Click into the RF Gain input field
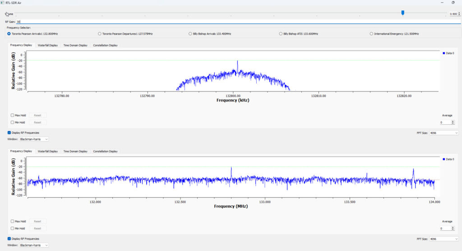Viewport: 462px width, 251px height. [x=226, y=22]
